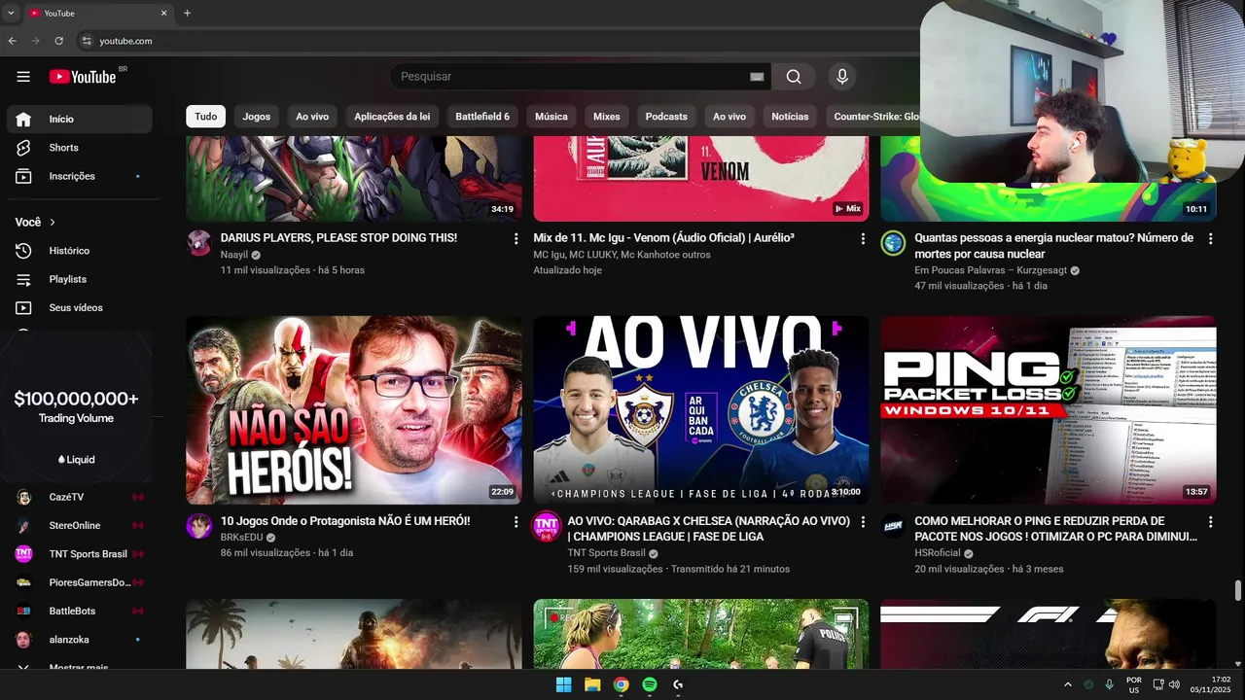This screenshot has width=1245, height=700.
Task: Open Windows Start menu
Action: coord(563,684)
